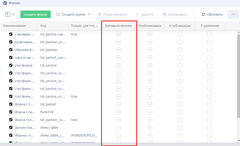Image resolution: width=240 pixels, height=146 pixels.
Task: Click the vertical scrollbar of the table
Action: coord(238,75)
